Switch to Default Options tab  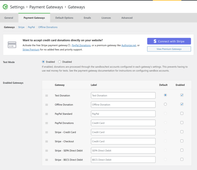click(64, 18)
